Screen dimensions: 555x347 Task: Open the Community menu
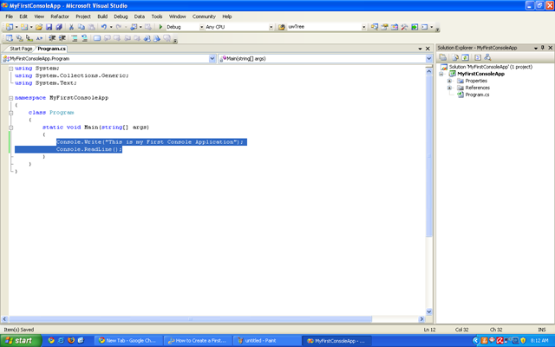pos(204,16)
